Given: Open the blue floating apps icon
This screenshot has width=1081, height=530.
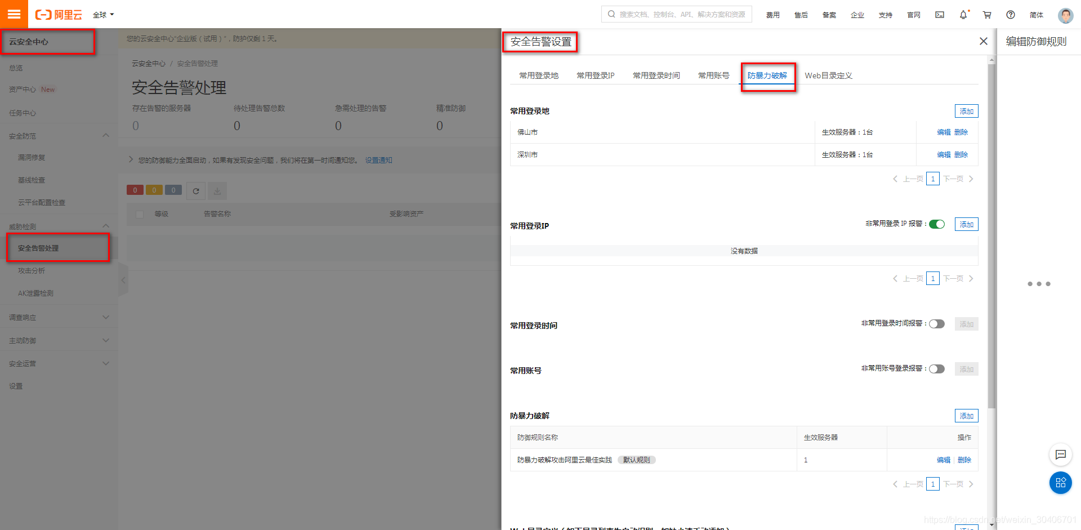Looking at the screenshot, I should [1061, 483].
